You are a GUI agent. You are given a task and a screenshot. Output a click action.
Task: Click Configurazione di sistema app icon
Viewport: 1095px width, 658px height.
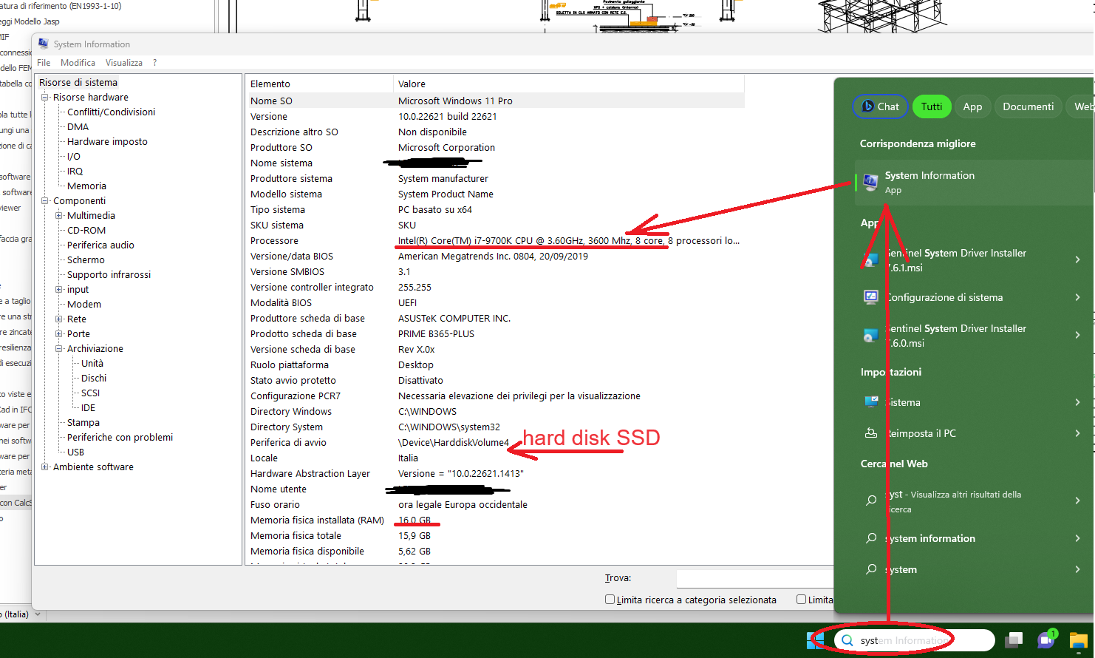click(871, 297)
